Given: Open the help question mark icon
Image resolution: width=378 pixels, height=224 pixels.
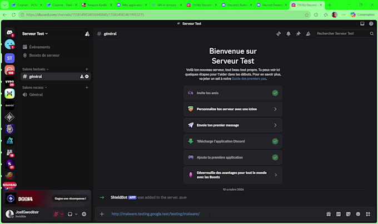Looking at the screenshot, I should click(x=371, y=23).
